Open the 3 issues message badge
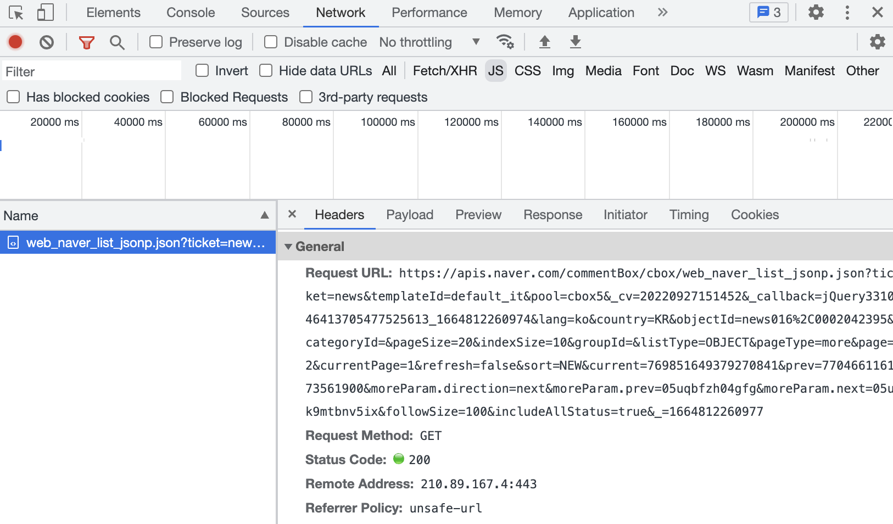 (768, 12)
